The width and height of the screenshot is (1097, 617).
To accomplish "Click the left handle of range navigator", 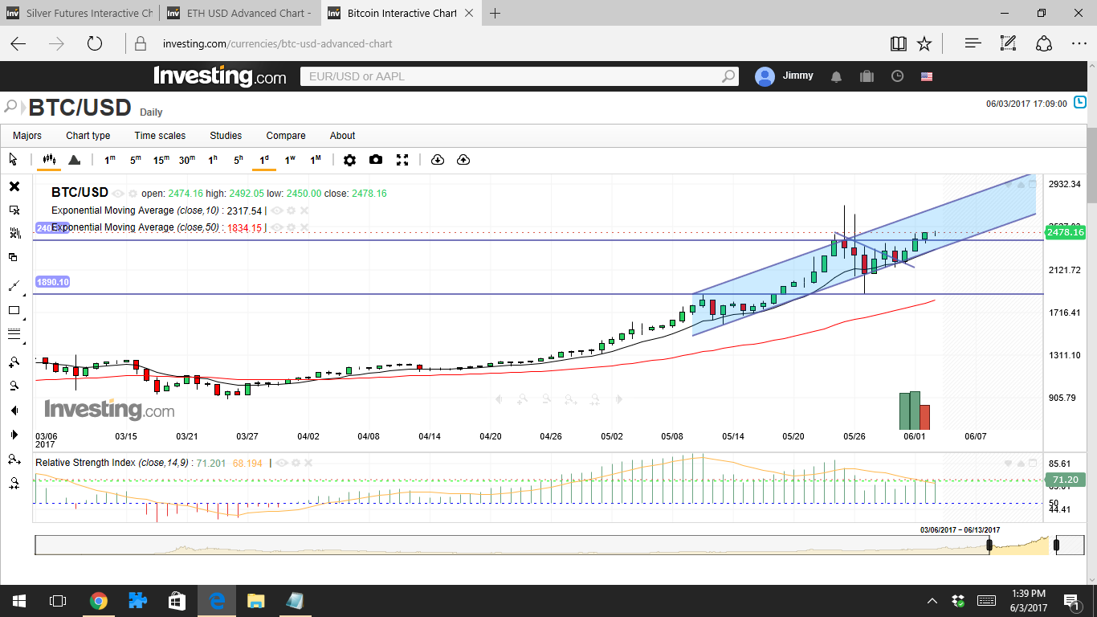I will tap(989, 545).
